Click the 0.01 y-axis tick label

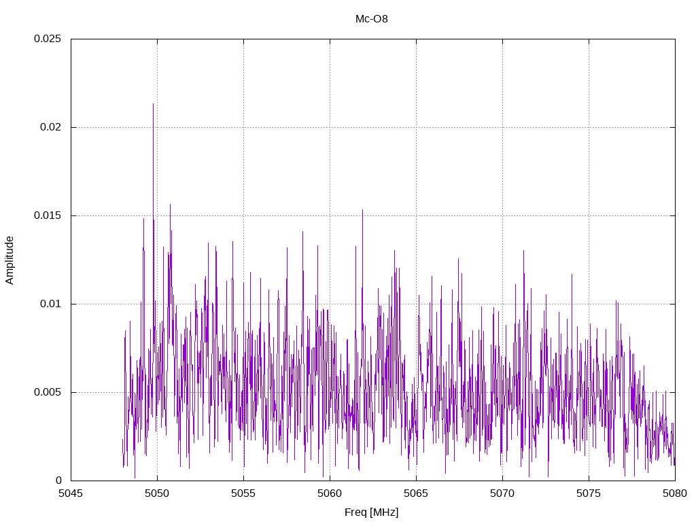click(50, 304)
